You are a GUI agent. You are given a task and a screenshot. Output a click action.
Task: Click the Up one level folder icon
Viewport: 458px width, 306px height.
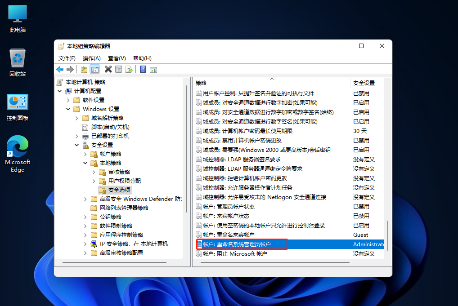coord(84,69)
